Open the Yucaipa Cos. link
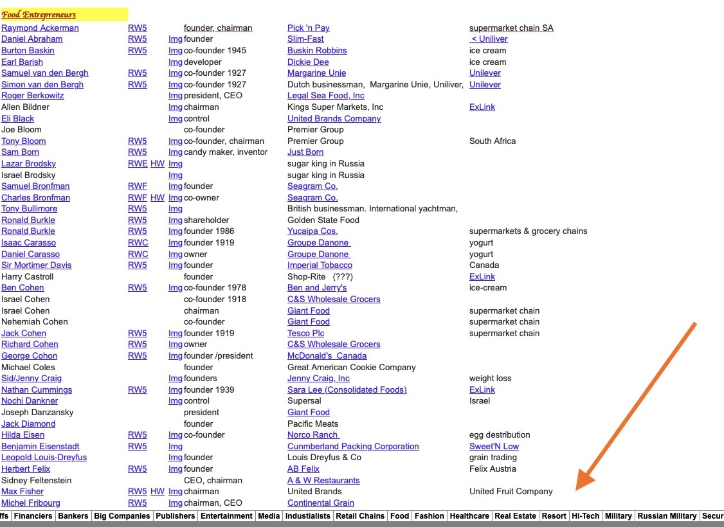The image size is (724, 527). 312,231
